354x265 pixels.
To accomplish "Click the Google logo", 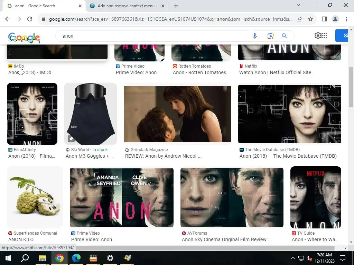I will 24,37.
